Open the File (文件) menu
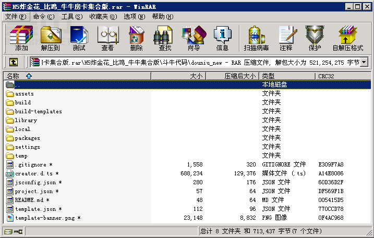 coord(16,17)
